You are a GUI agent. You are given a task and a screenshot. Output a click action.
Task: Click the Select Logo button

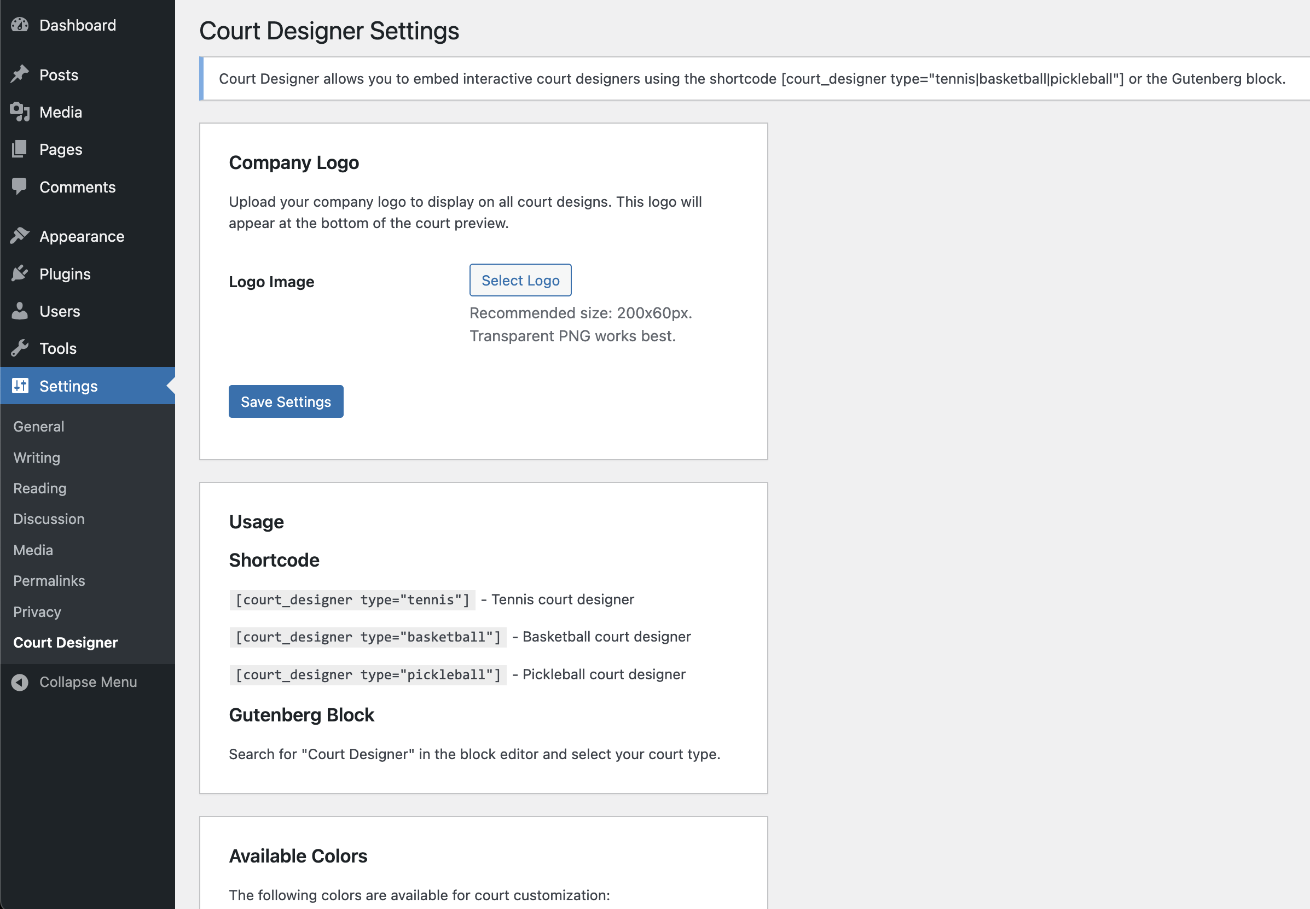point(520,279)
